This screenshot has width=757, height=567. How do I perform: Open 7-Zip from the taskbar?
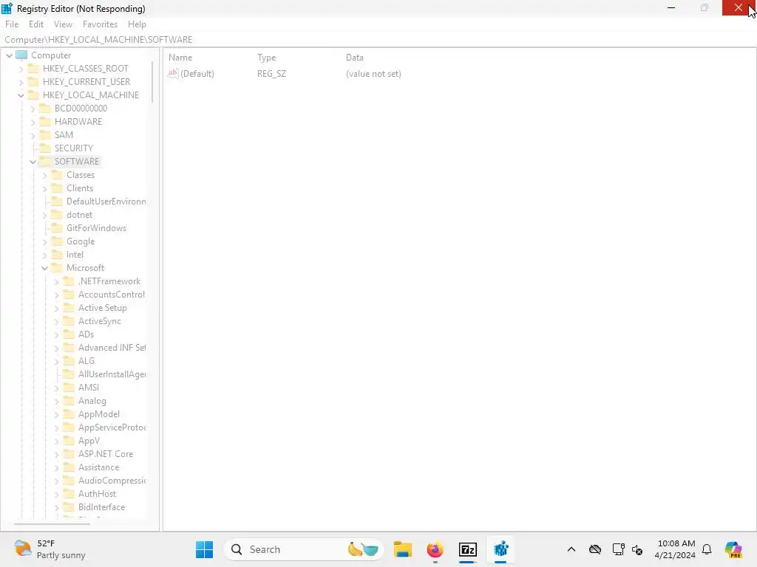tap(468, 549)
